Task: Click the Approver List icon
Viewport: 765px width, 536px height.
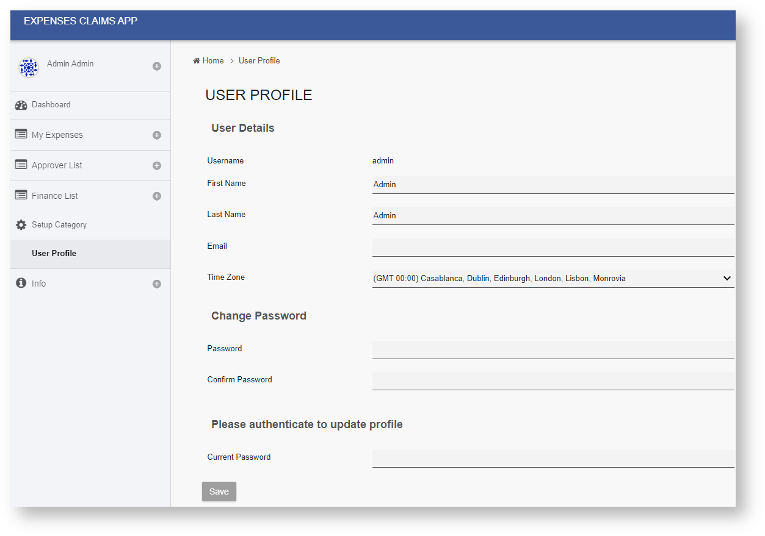Action: click(x=21, y=165)
